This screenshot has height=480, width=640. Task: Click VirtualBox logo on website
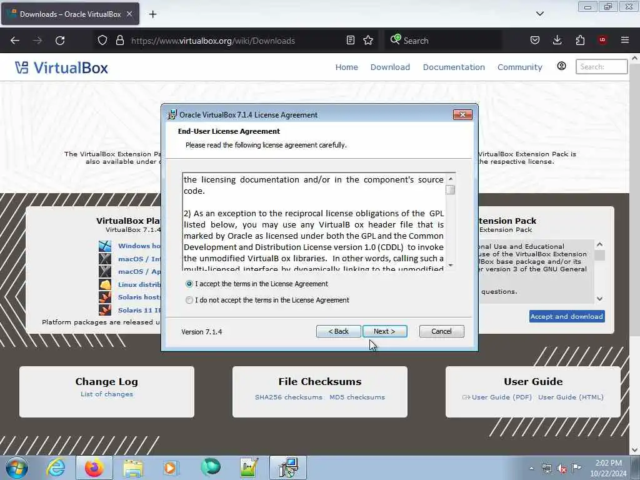click(62, 67)
